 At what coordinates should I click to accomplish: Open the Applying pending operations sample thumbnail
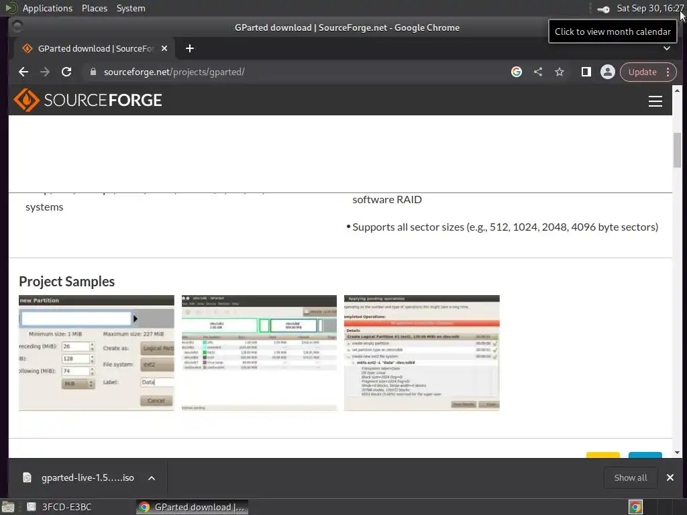click(422, 353)
